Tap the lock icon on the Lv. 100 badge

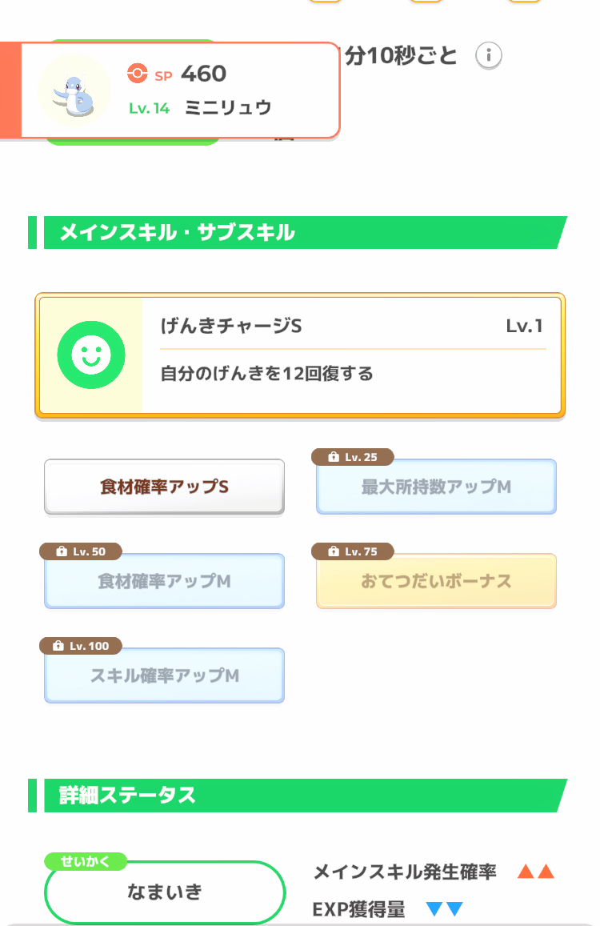coord(58,646)
